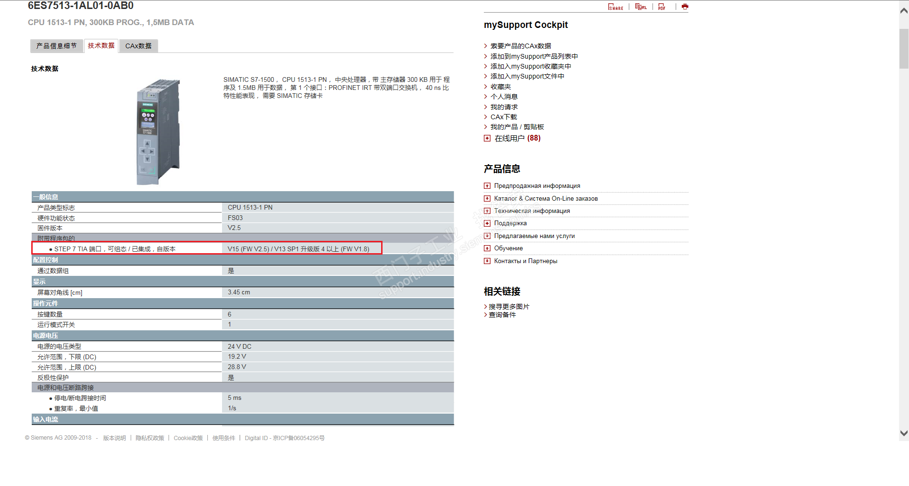Export page with the PDF icon
Image resolution: width=909 pixels, height=486 pixels.
tap(662, 7)
